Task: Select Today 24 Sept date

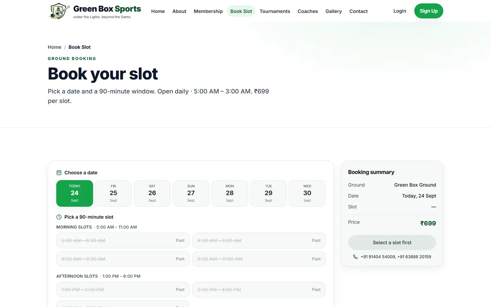Action: pyautogui.click(x=75, y=193)
